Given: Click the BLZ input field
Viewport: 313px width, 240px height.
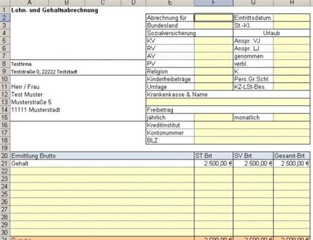Looking at the screenshot, I should (252, 140).
